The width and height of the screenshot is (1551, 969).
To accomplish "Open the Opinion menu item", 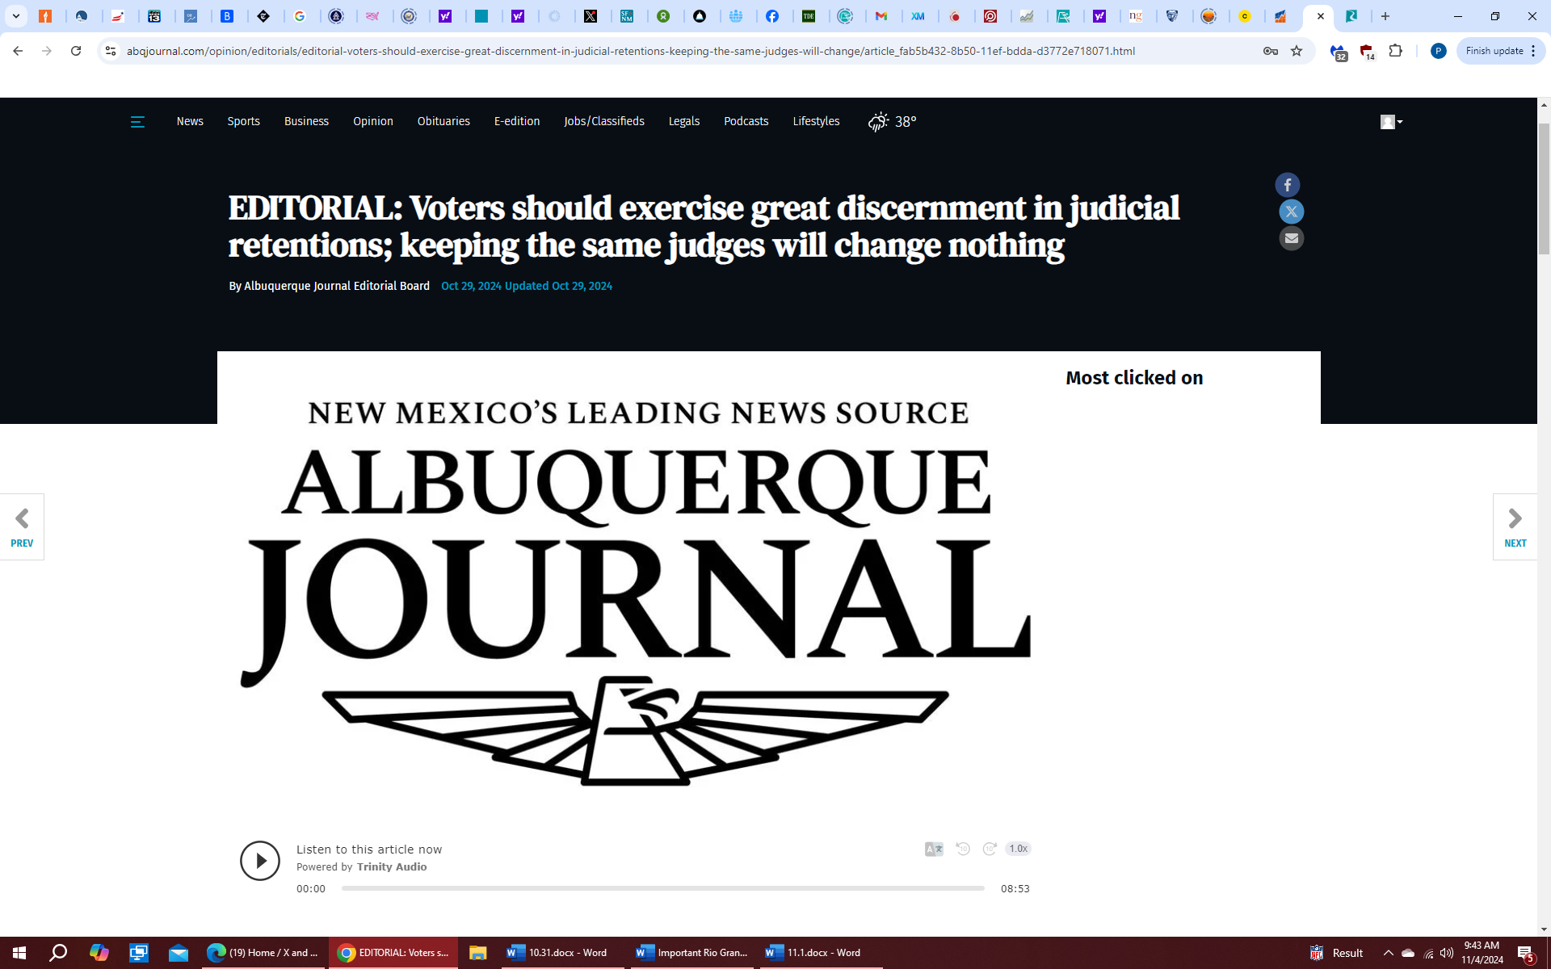I will pyautogui.click(x=372, y=122).
